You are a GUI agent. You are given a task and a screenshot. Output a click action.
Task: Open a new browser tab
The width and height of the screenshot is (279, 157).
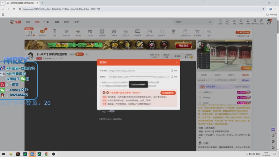(42, 3)
